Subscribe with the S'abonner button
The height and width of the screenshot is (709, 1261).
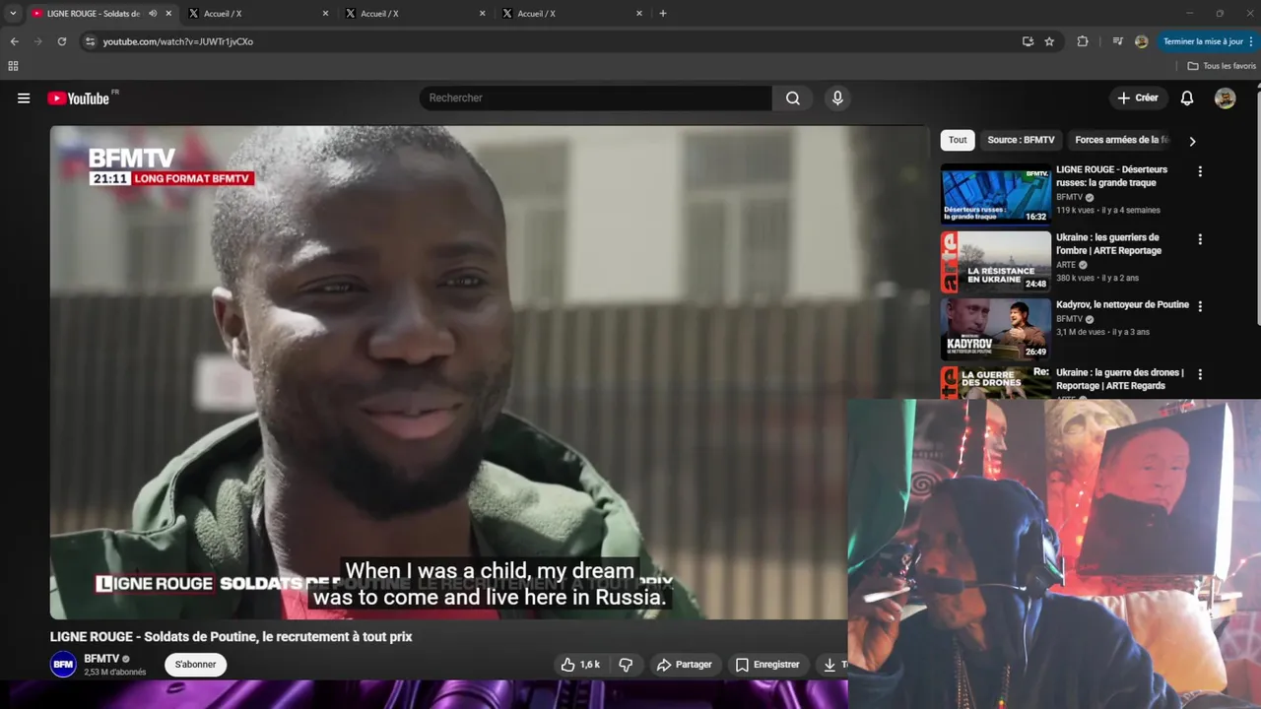coord(195,665)
